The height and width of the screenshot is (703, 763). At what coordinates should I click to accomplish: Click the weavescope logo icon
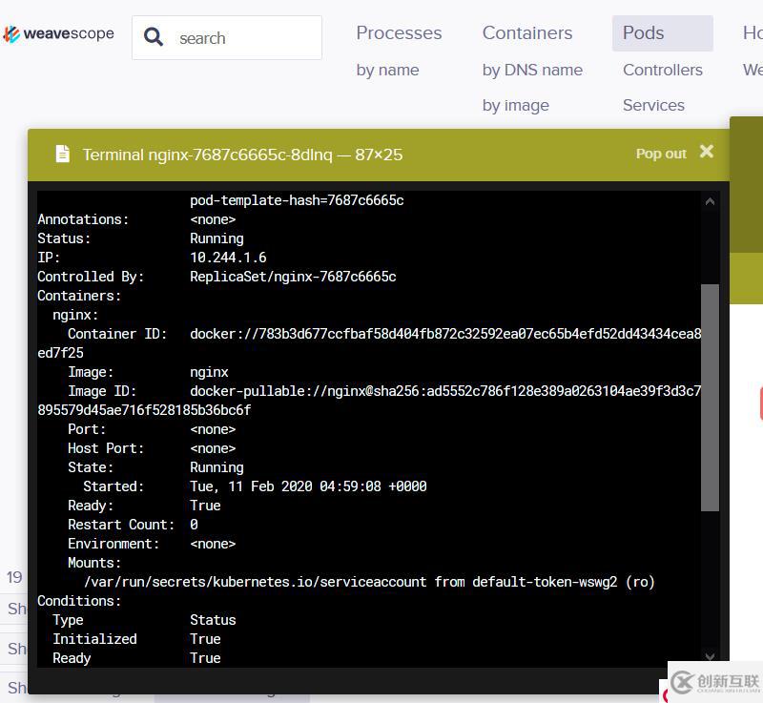point(11,33)
